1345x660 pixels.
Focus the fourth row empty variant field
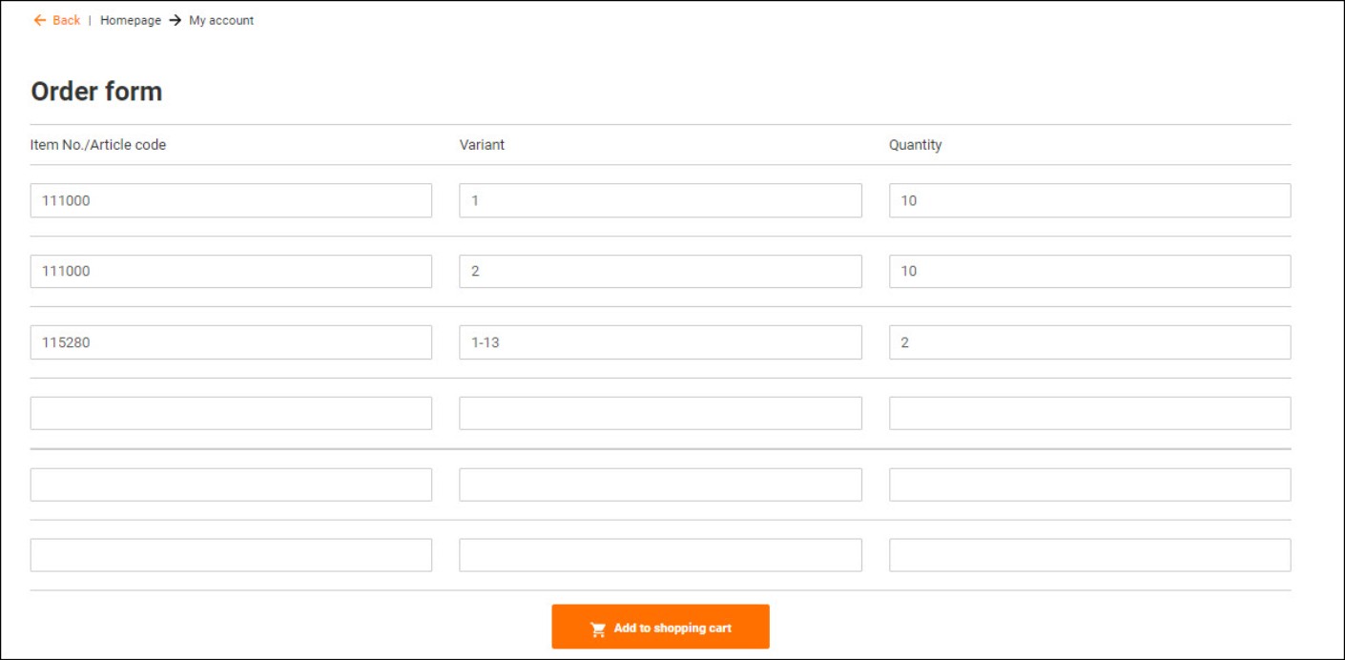pos(660,413)
